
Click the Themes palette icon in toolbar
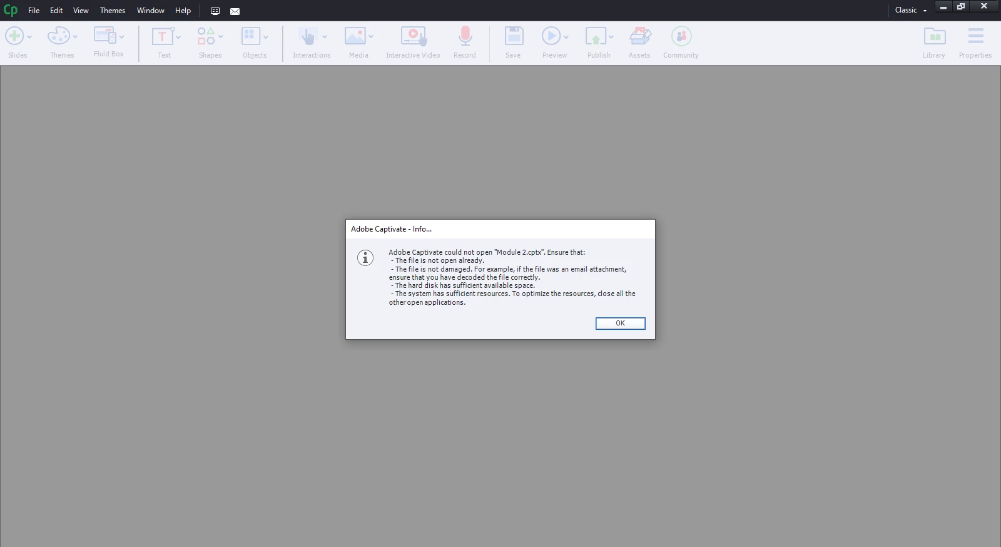point(59,36)
